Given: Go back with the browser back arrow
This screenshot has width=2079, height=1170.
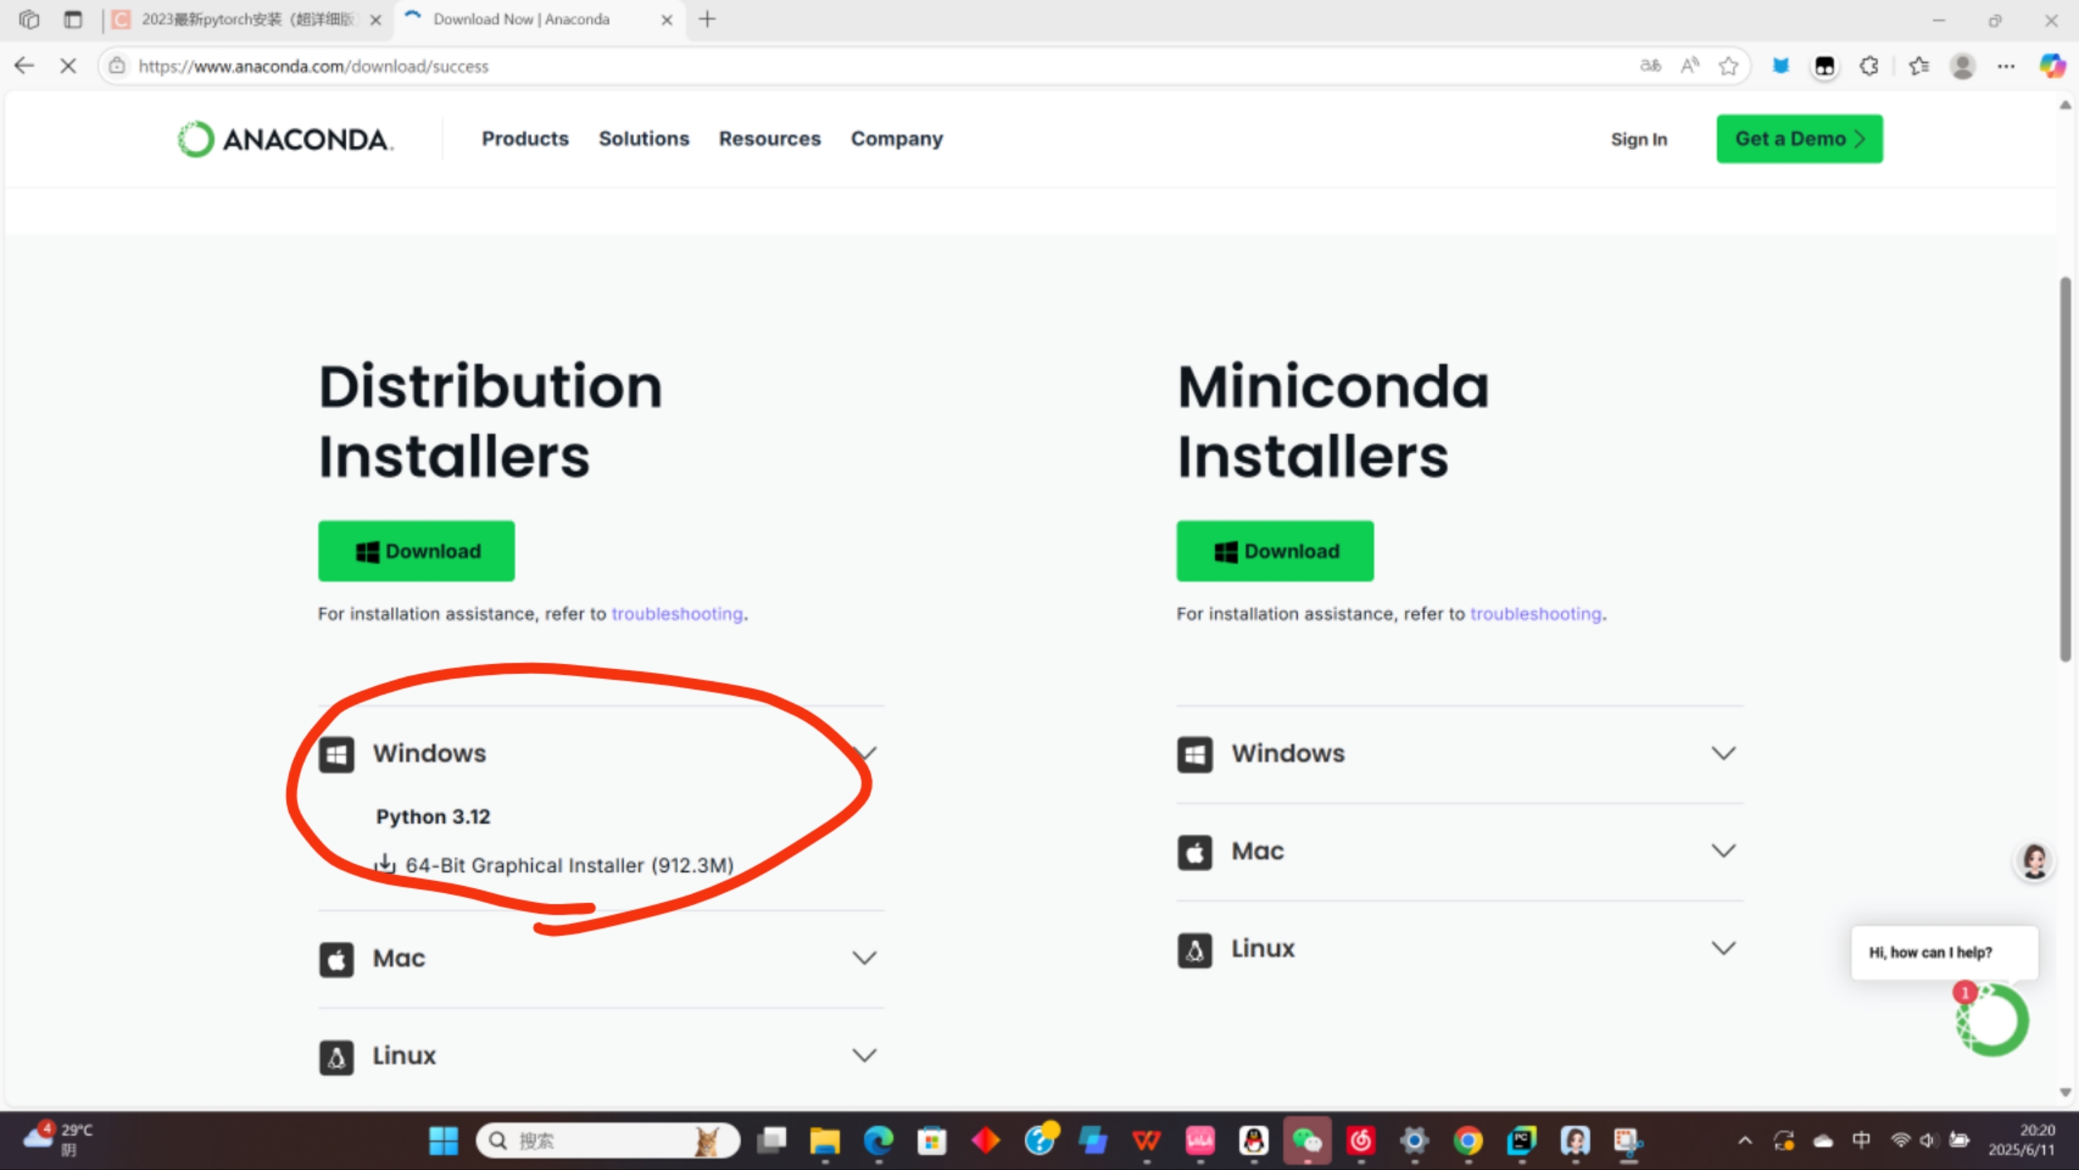Looking at the screenshot, I should (24, 66).
